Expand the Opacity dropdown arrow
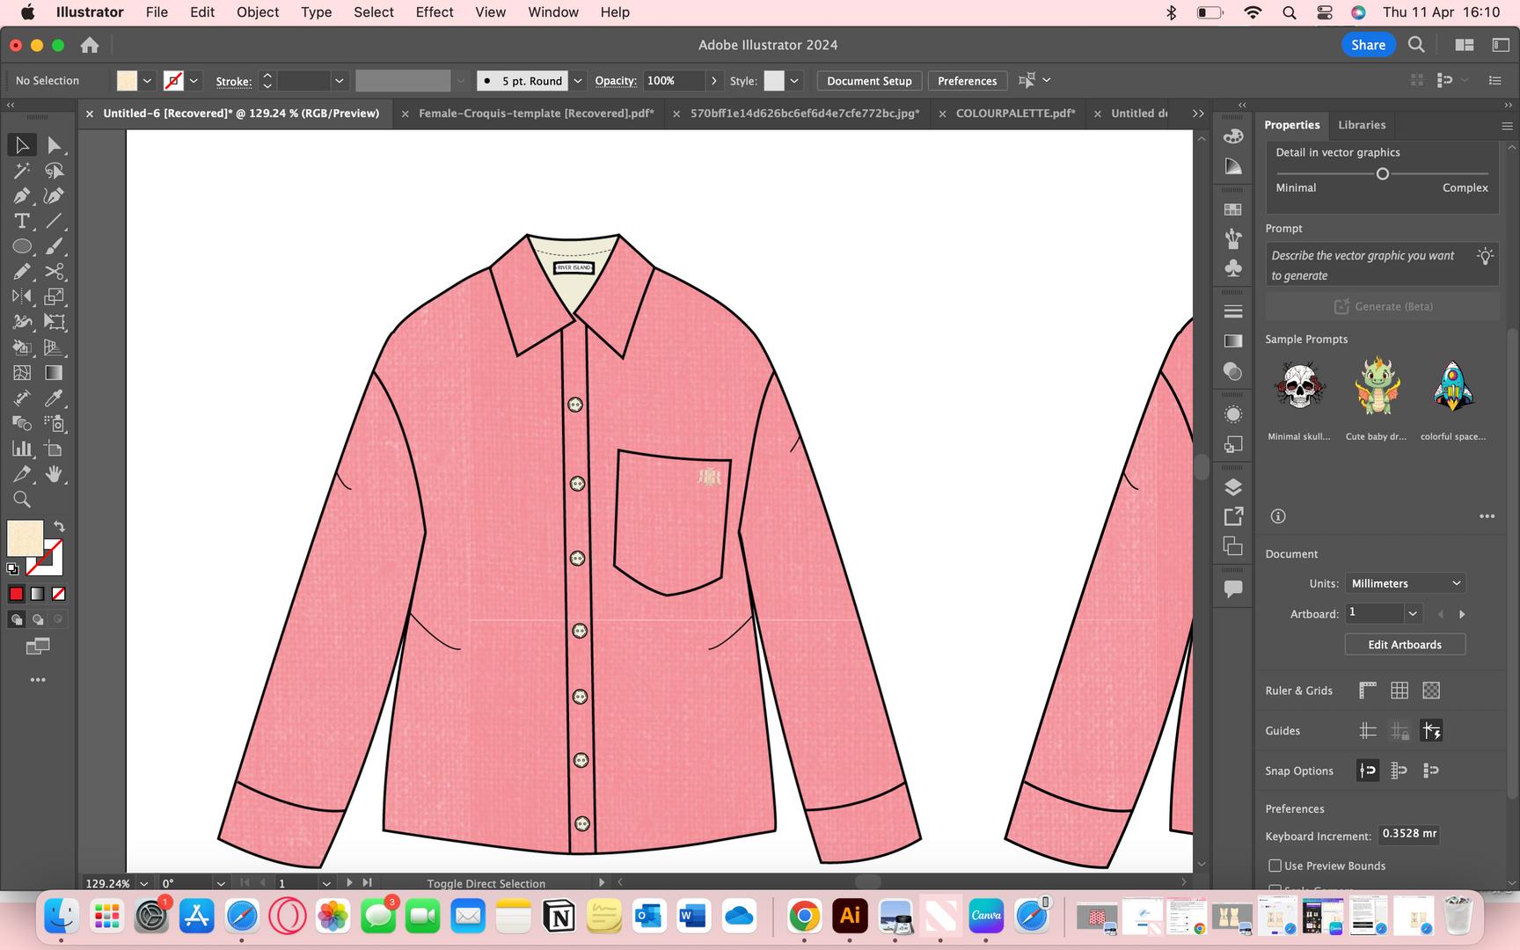 tap(713, 81)
